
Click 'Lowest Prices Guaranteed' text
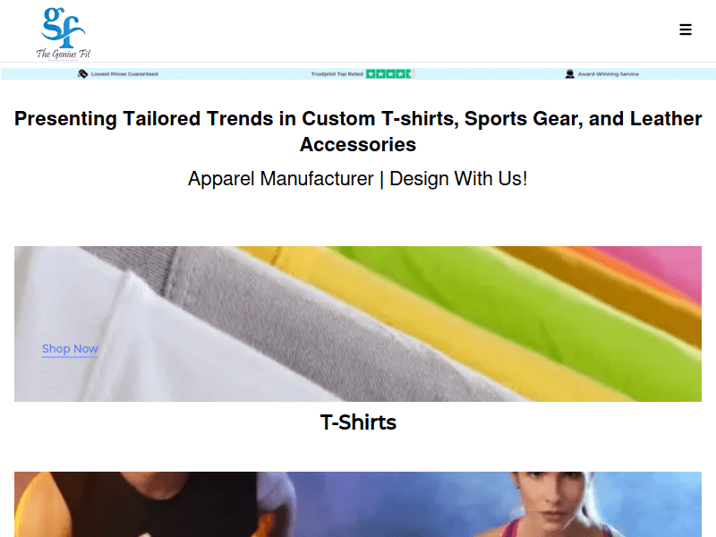(x=124, y=74)
